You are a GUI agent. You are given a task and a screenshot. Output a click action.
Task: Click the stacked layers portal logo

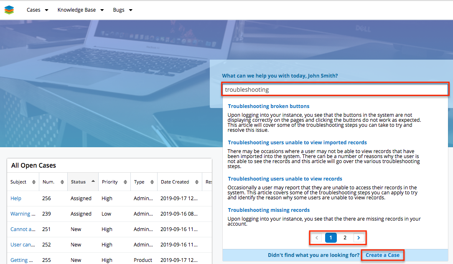point(9,10)
